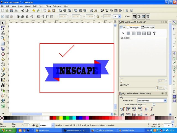
Task: Click the X coordinate stepper arrows
Action: [68, 16]
